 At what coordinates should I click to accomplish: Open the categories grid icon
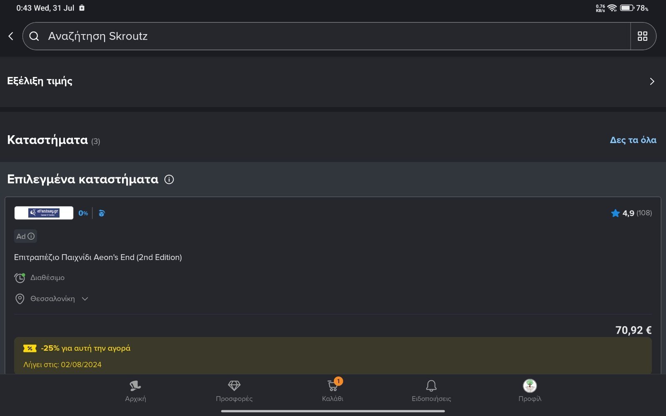pyautogui.click(x=642, y=36)
